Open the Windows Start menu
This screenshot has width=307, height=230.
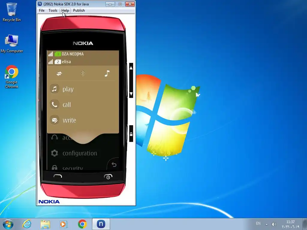[x=8, y=224]
